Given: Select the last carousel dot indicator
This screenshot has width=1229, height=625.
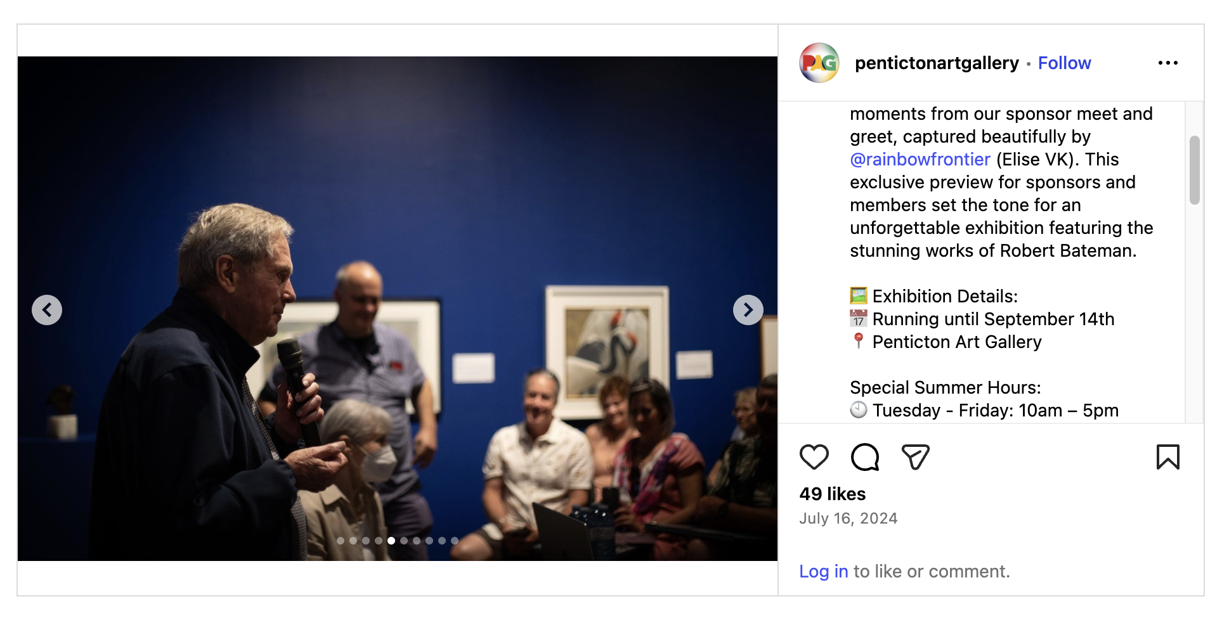Looking at the screenshot, I should (x=455, y=541).
